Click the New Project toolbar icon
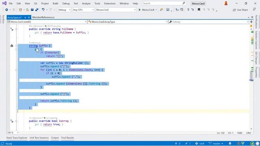The image size is (260, 146). (x=20, y=10)
